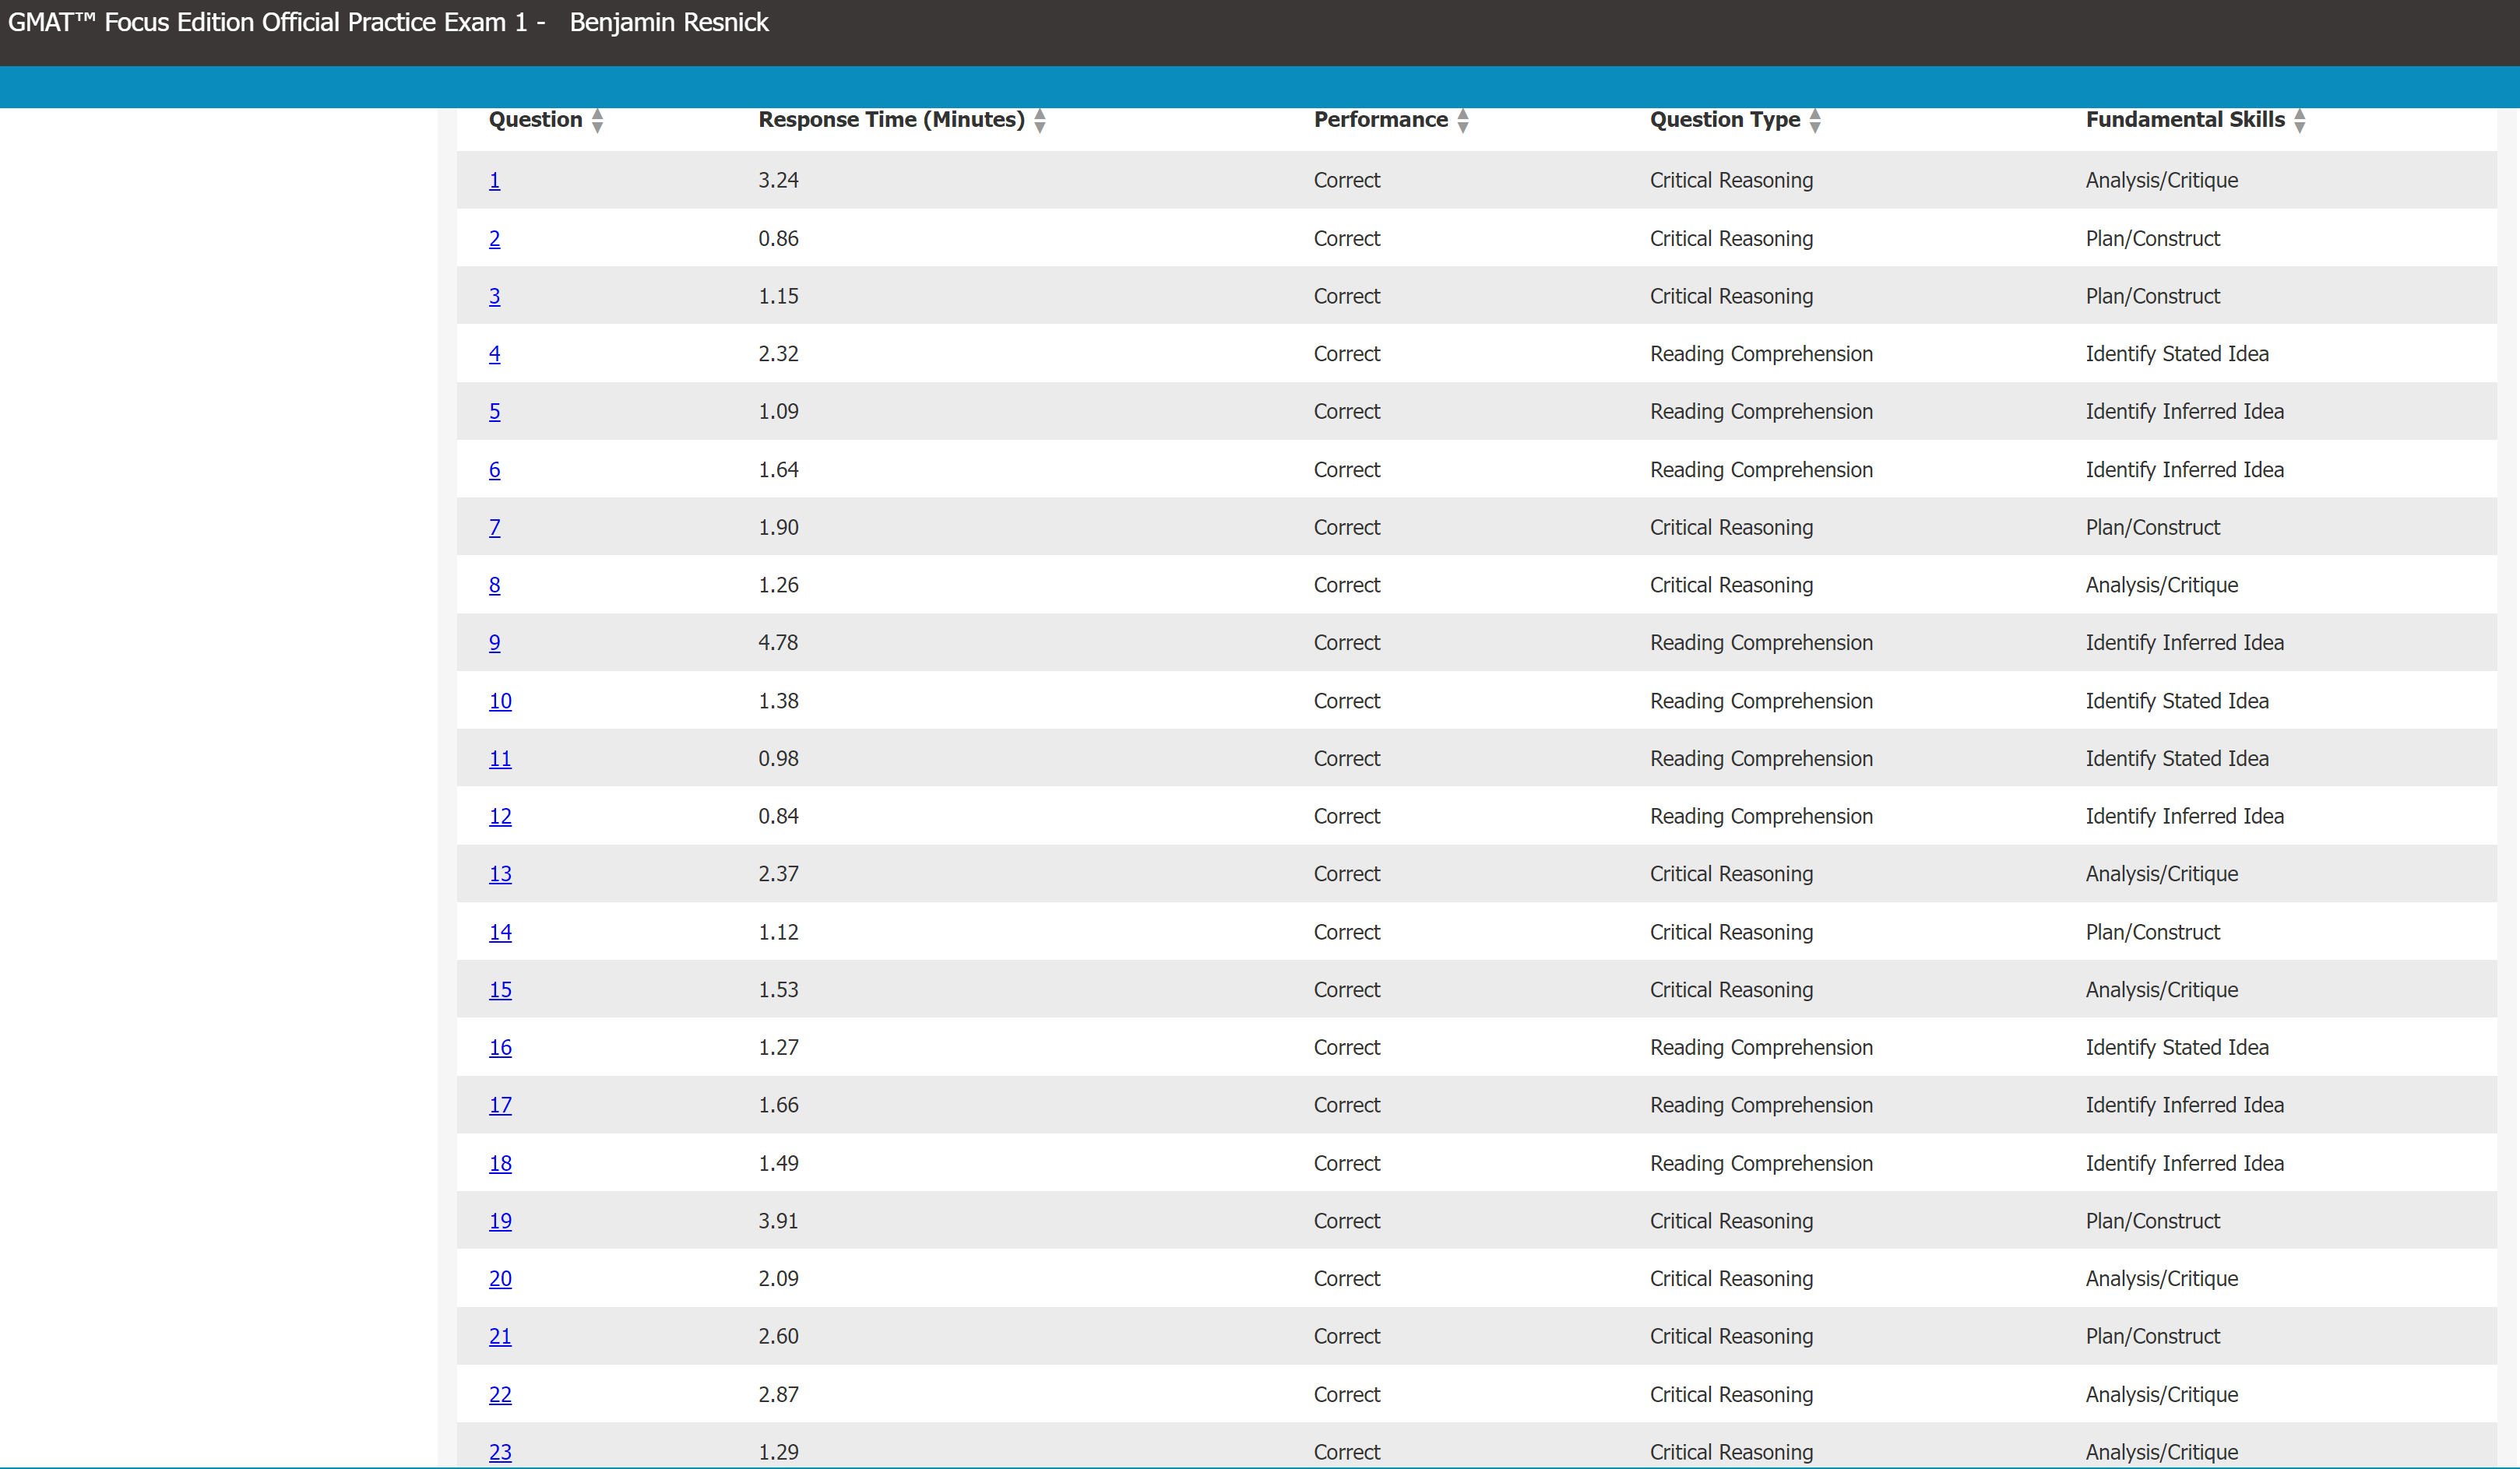Sort by Response Time column arrows
Viewport: 2520px width, 1469px height.
click(x=1040, y=121)
